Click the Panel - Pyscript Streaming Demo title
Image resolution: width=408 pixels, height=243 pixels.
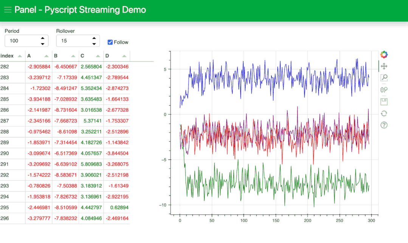[80, 10]
